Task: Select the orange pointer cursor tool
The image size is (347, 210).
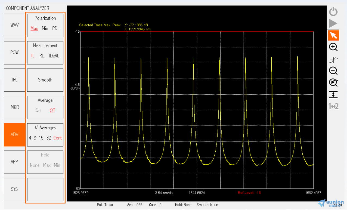Action: click(333, 35)
